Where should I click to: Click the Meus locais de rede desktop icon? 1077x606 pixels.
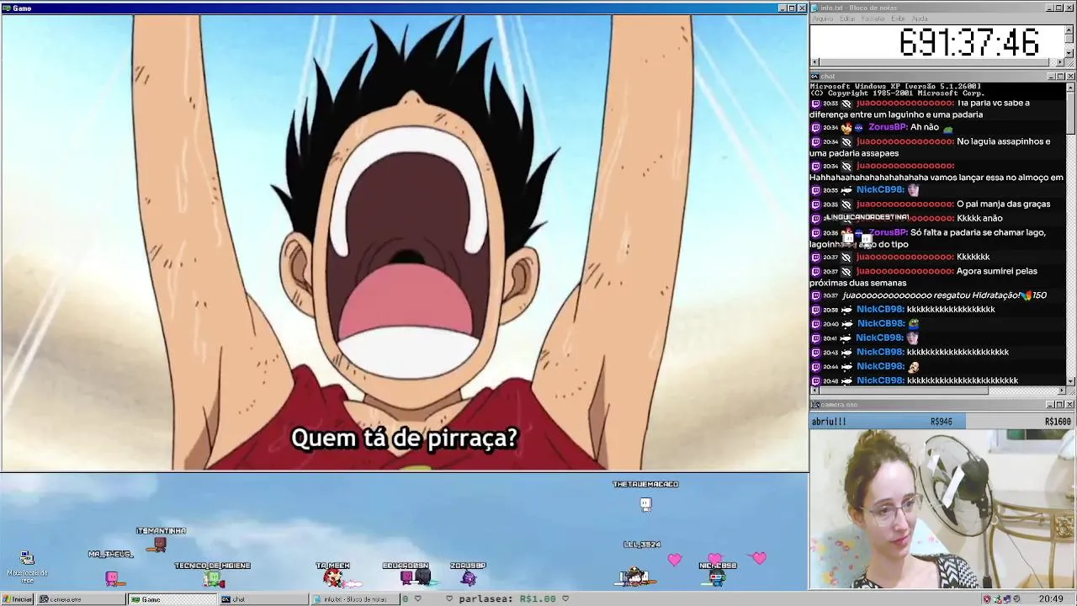27,566
